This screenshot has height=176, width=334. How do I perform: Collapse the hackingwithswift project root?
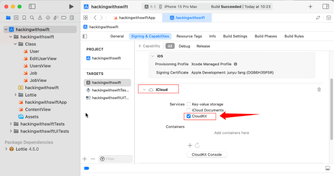click(6, 30)
